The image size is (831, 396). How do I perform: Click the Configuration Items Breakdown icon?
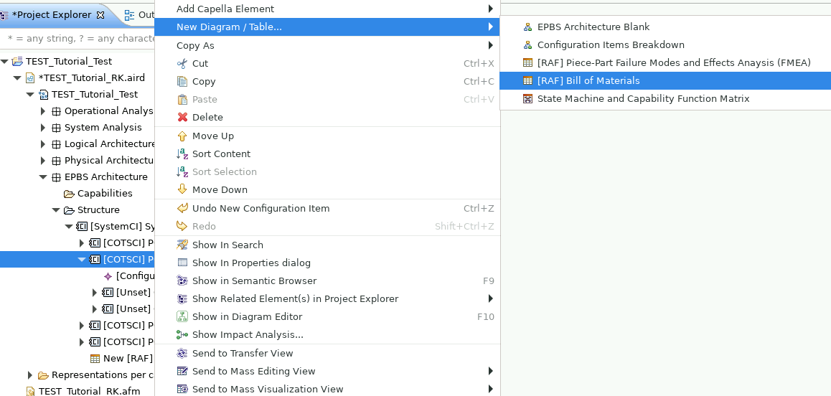[527, 45]
